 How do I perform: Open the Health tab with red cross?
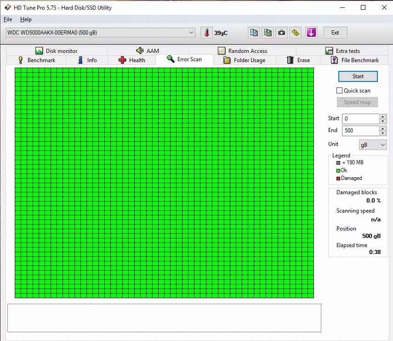[x=131, y=60]
